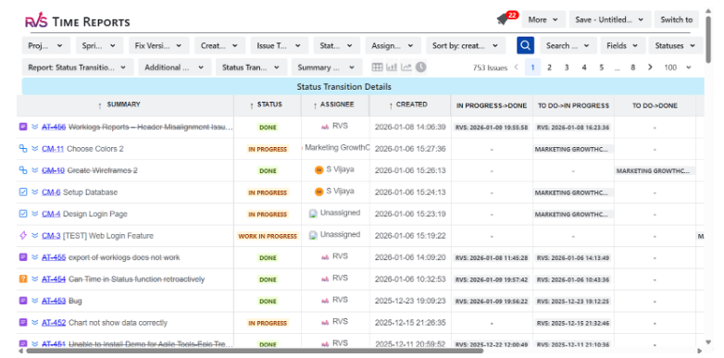Expand details chevron for CM-6
This screenshot has height=358, width=724.
click(x=35, y=191)
